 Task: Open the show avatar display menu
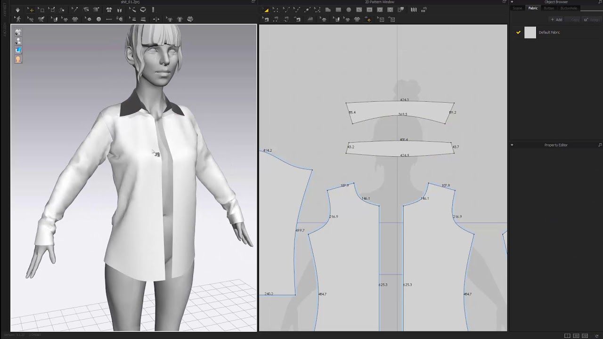pos(18,41)
